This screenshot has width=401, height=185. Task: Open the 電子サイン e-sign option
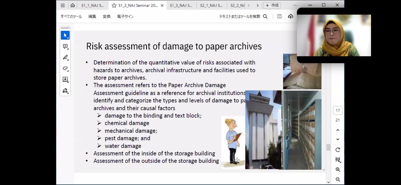[125, 17]
